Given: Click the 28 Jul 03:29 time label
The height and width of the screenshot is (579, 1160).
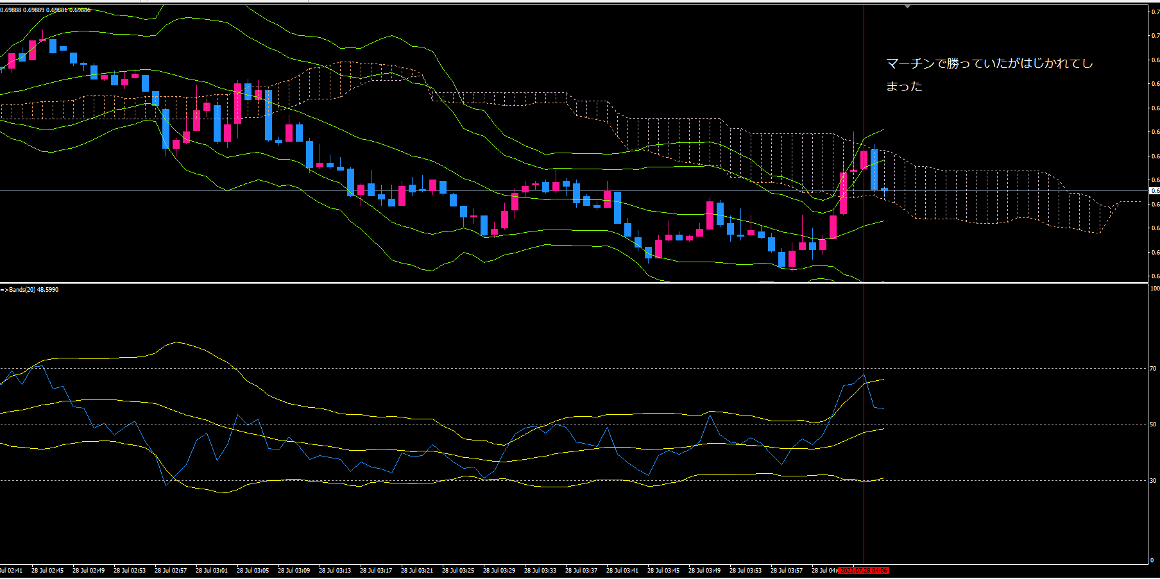Looking at the screenshot, I should [x=499, y=570].
